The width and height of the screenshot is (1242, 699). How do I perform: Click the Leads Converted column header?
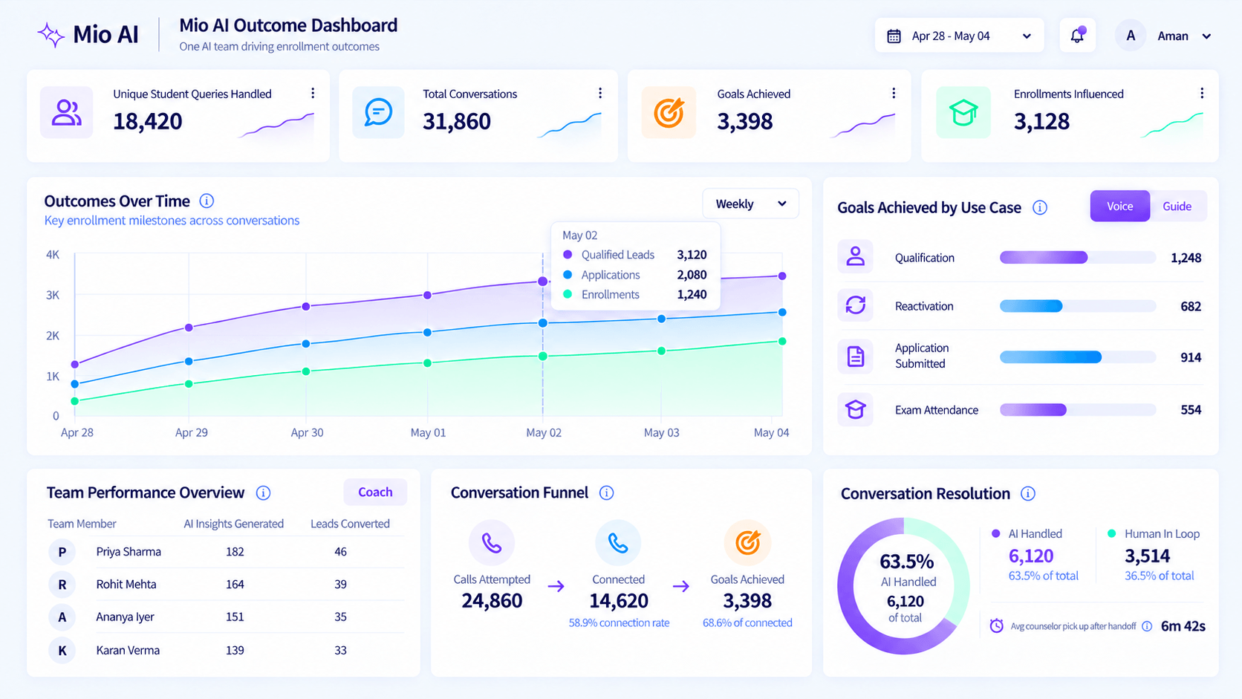350,524
